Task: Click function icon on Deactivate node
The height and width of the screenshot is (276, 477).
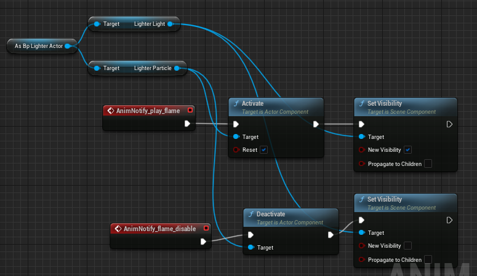Action: [x=251, y=214]
